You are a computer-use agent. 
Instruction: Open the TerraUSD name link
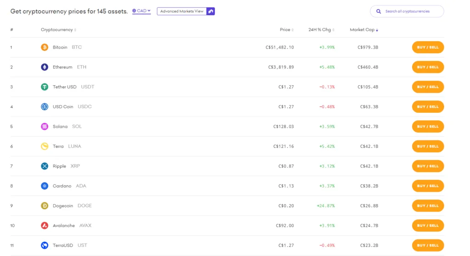[63, 245]
